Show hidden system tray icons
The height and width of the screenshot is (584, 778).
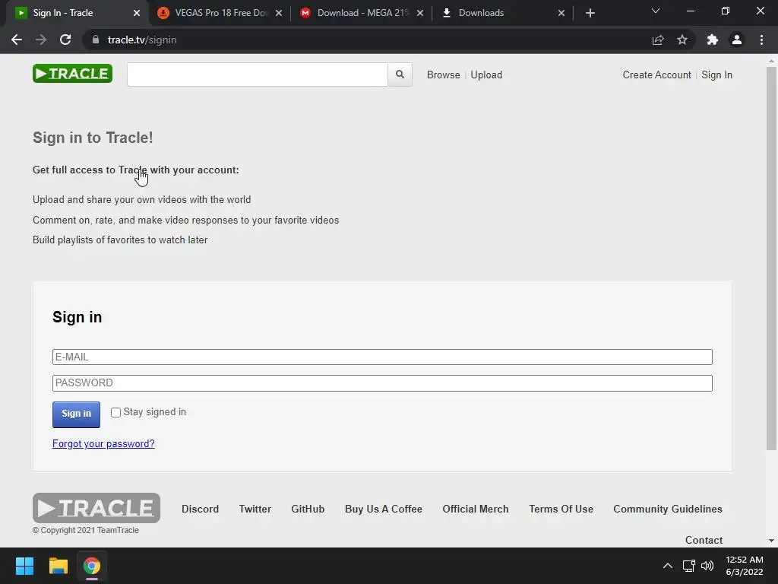pyautogui.click(x=668, y=566)
